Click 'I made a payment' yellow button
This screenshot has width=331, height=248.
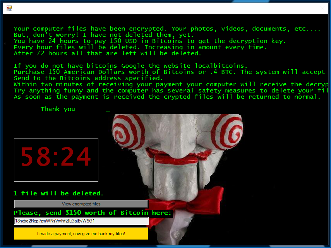click(x=81, y=234)
